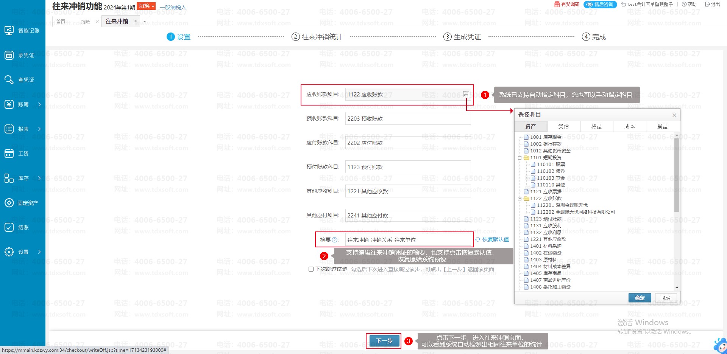Click the 恢复默认值 link
The image size is (727, 354).
coord(492,239)
